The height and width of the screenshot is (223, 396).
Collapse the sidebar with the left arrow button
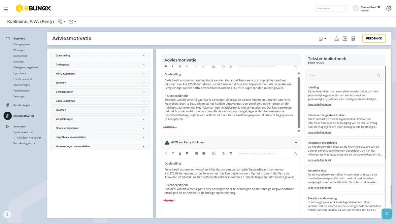(7, 214)
